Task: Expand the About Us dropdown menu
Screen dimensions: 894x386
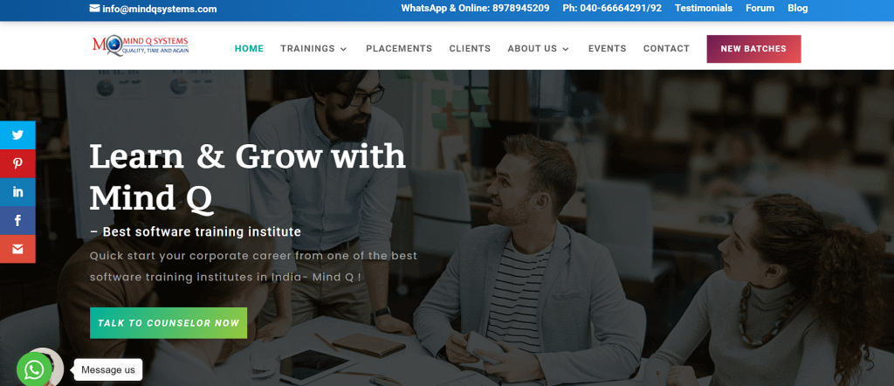Action: (x=538, y=48)
